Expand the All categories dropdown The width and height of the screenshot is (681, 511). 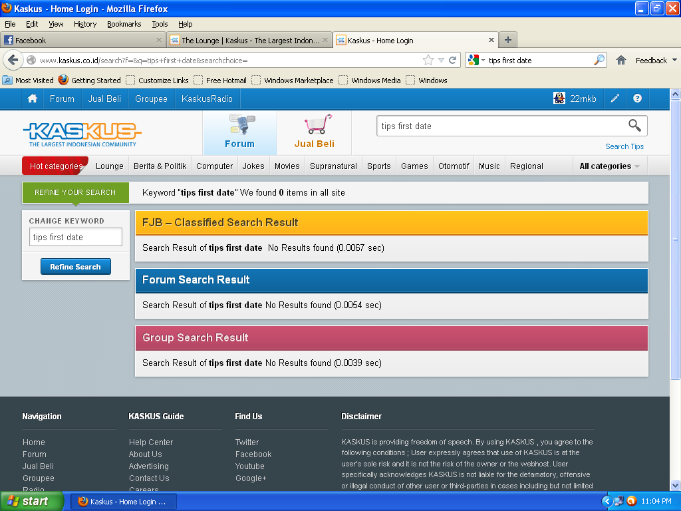click(x=609, y=166)
